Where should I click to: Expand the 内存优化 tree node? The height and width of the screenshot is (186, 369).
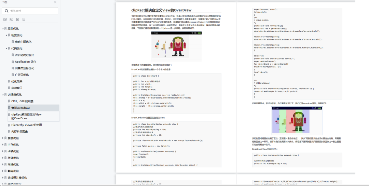pos(3,145)
